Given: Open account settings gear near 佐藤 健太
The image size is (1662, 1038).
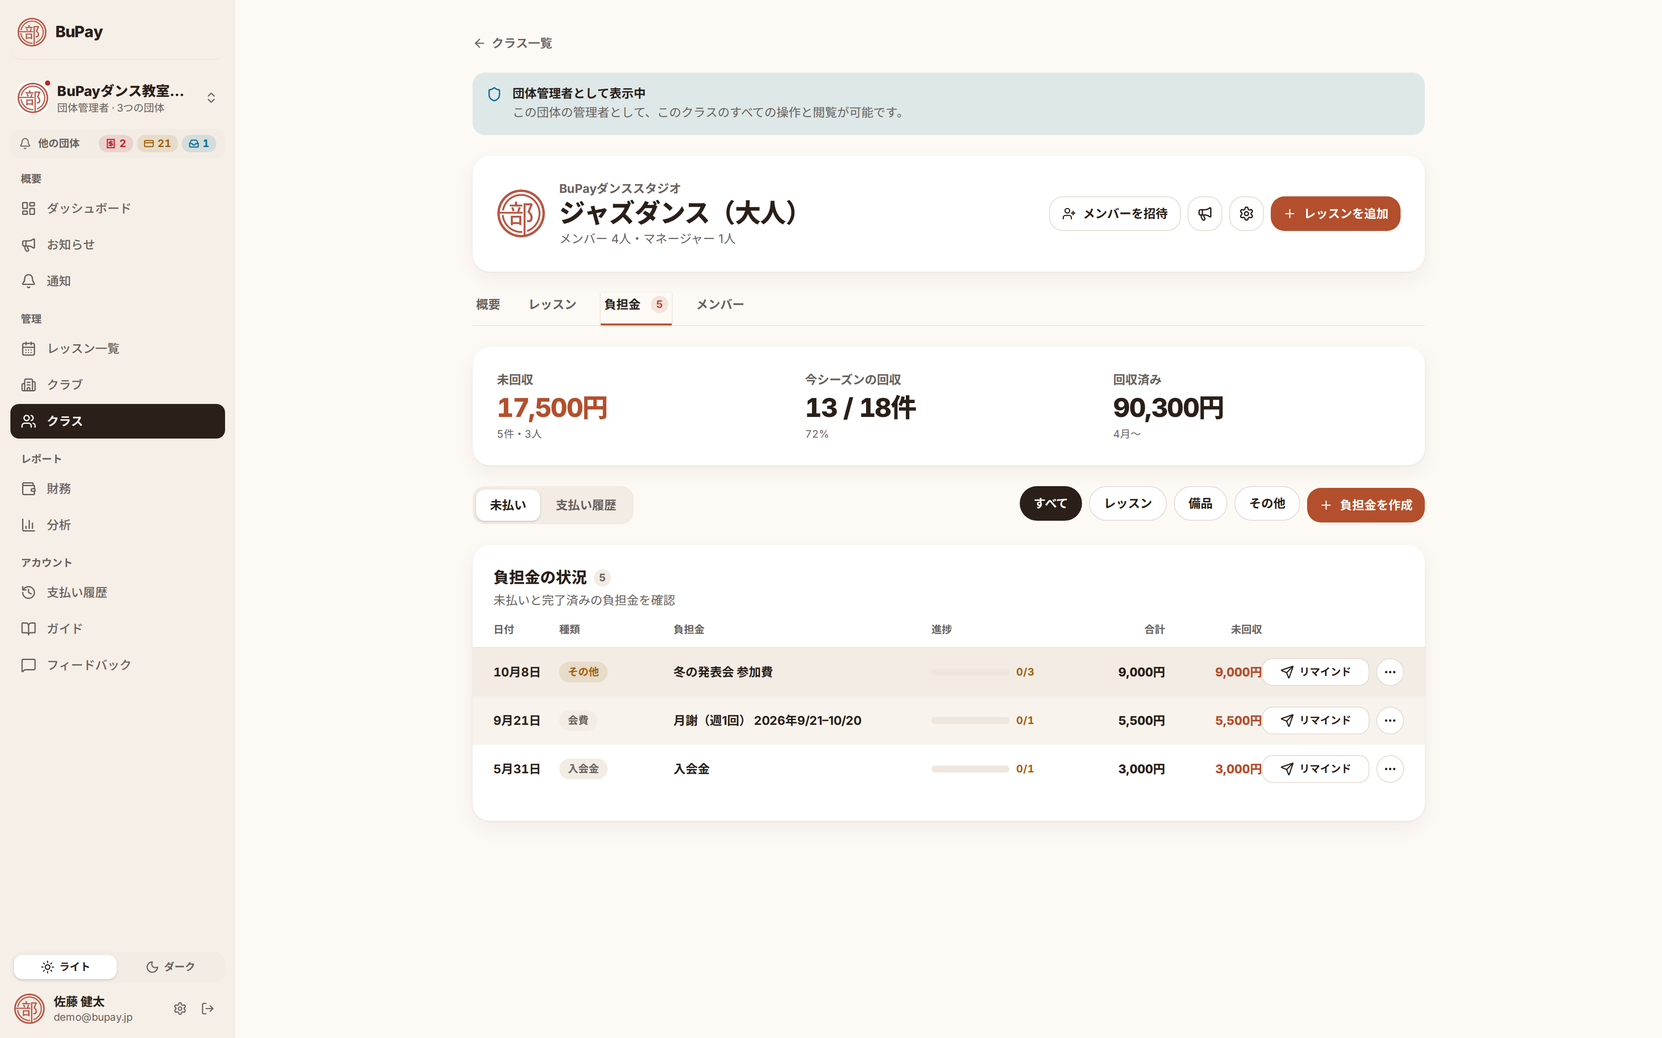Looking at the screenshot, I should 179,1008.
